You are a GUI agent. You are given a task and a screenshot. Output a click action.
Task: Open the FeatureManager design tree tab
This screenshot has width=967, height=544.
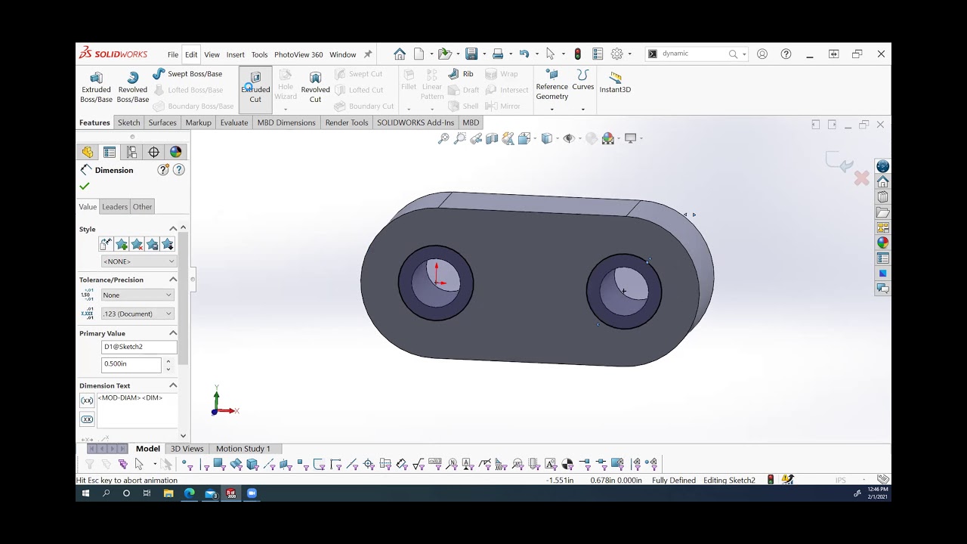tap(88, 152)
